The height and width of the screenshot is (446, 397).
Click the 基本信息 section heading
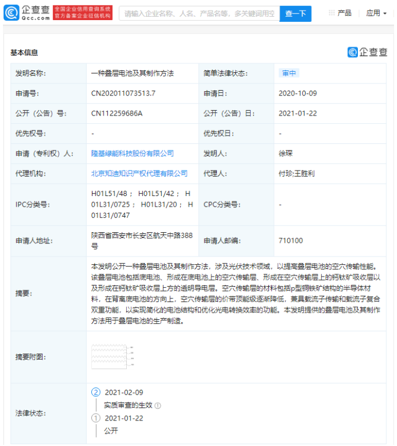(24, 53)
